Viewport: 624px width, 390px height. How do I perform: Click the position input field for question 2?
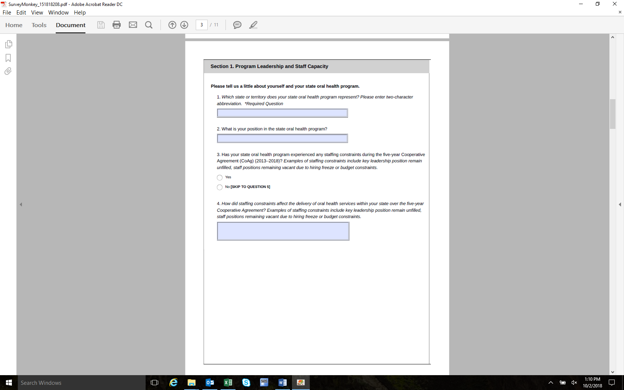point(283,139)
